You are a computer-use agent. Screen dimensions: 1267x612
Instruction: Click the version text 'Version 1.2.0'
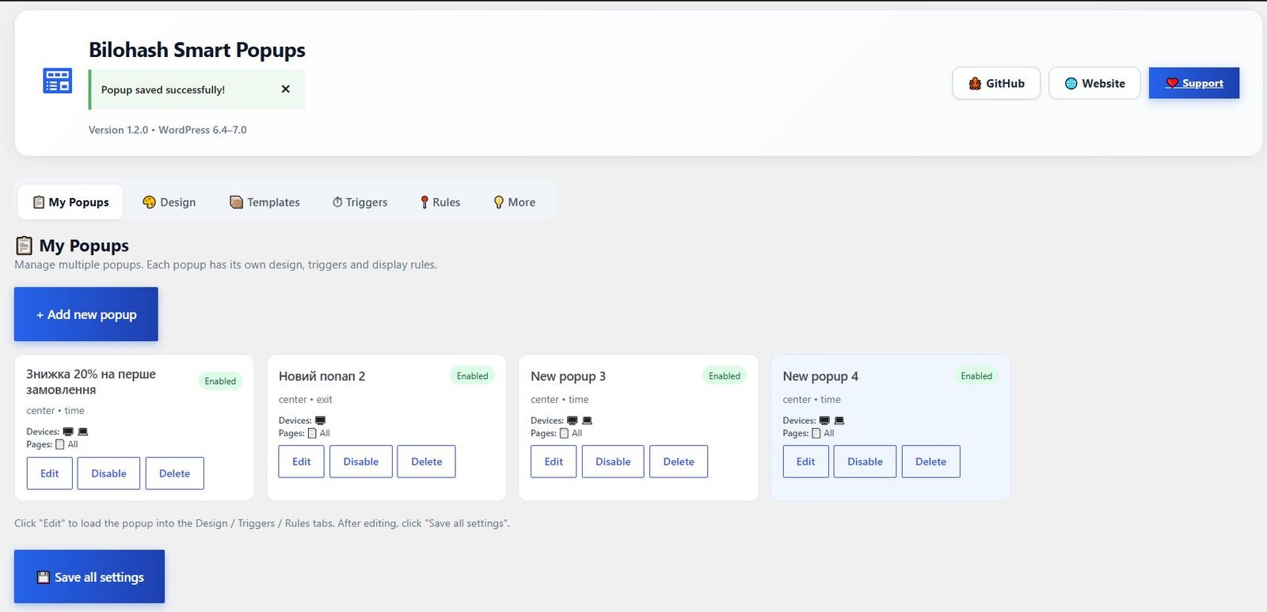118,130
